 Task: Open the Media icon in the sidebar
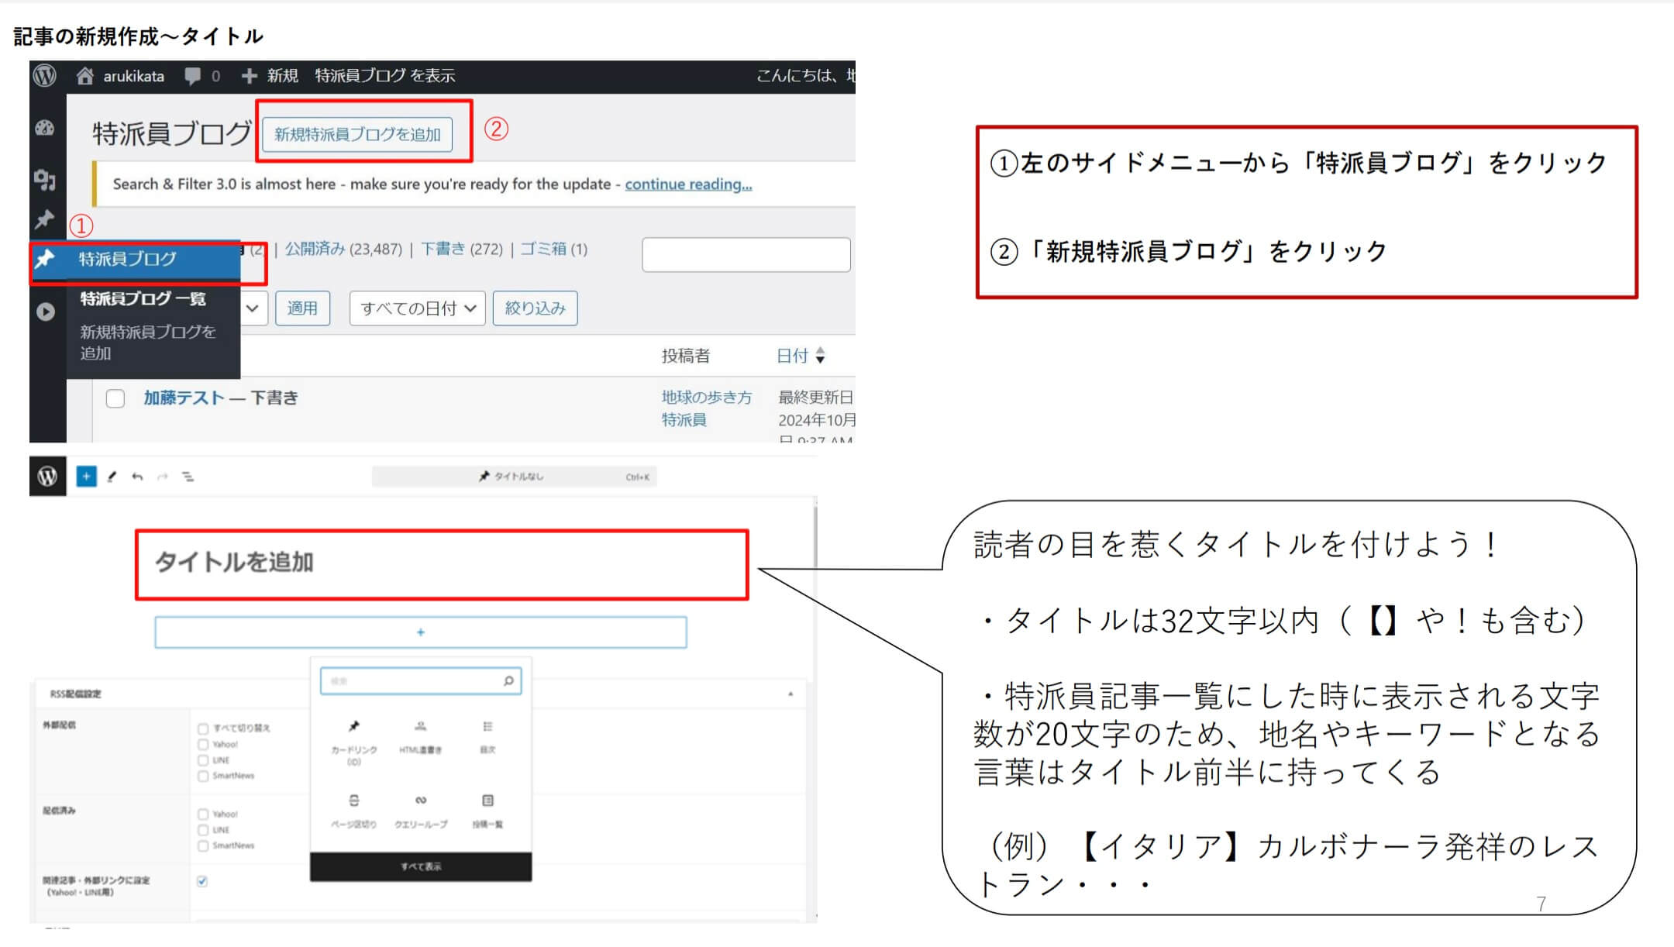[x=45, y=180]
